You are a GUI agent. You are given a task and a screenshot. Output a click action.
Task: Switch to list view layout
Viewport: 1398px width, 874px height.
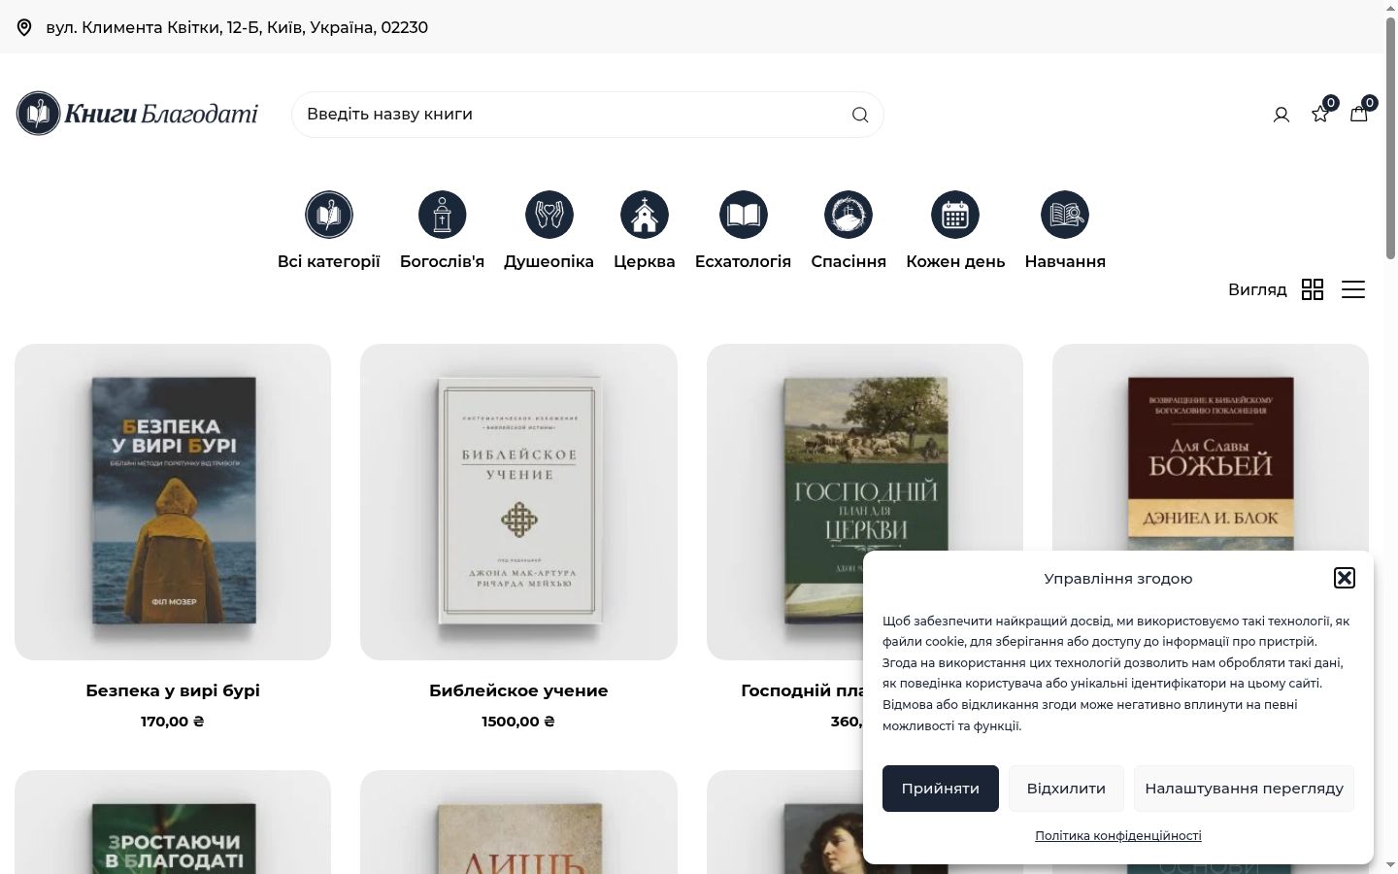pos(1353,289)
